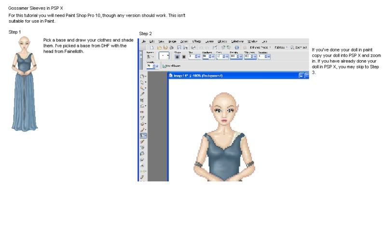Expand the Palettes dropdown
The height and width of the screenshot is (244, 386).
click(281, 47)
